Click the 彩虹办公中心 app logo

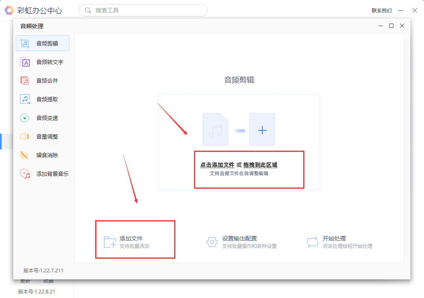click(9, 10)
